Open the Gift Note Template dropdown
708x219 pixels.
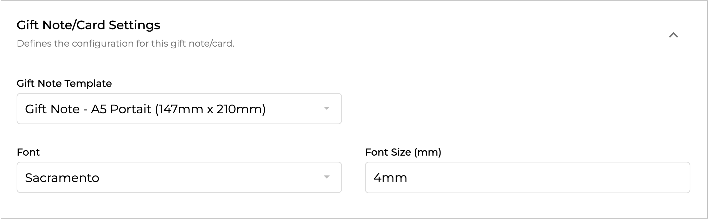click(179, 108)
